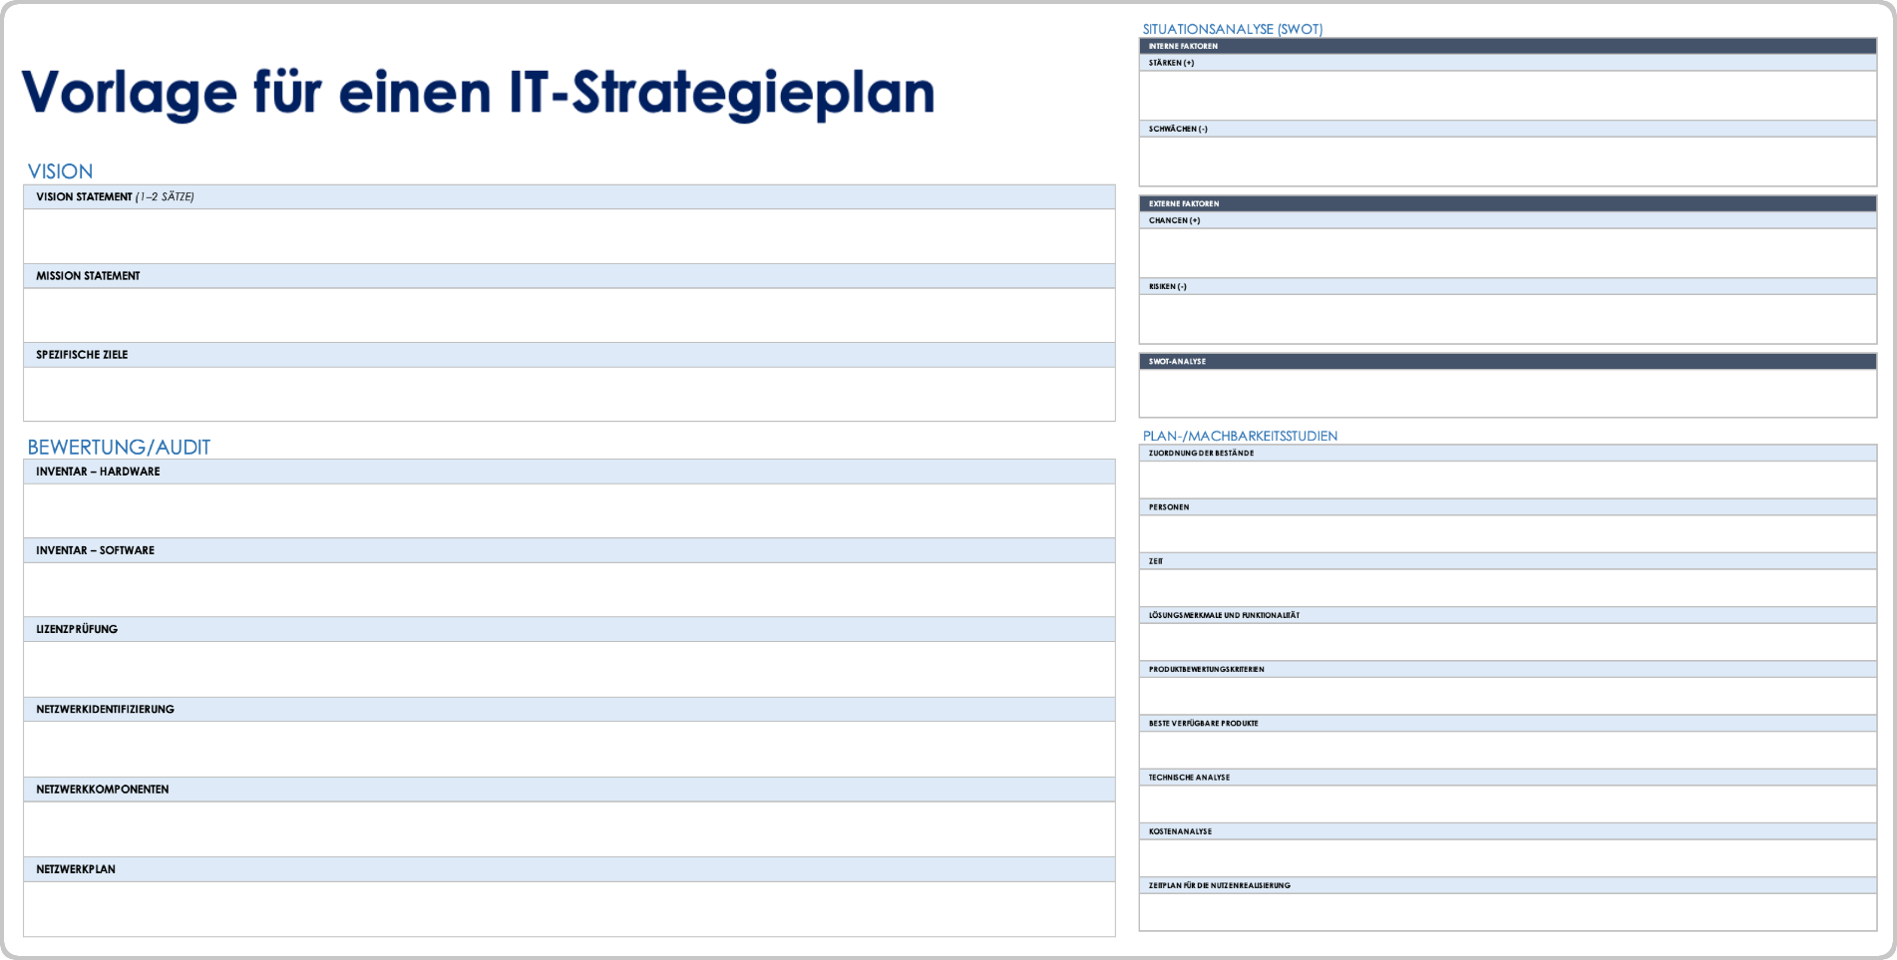Select the MISSION STATEMENT label
1897x960 pixels.
[x=88, y=276]
